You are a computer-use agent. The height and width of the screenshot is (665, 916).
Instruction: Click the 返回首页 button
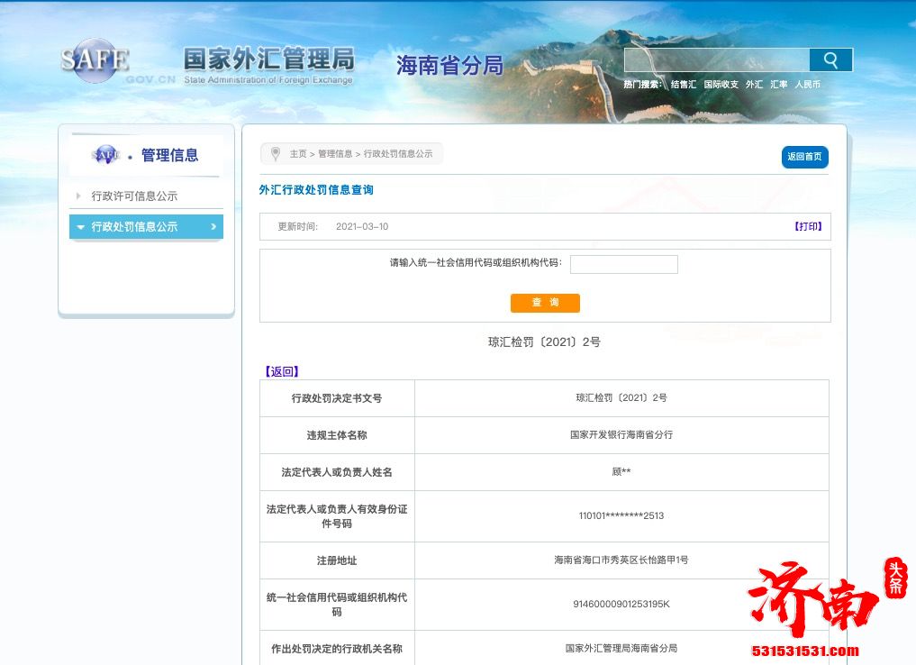[803, 157]
